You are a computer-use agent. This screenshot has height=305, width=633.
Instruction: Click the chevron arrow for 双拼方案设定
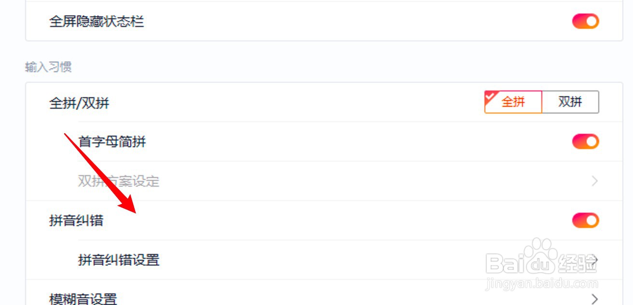click(594, 181)
